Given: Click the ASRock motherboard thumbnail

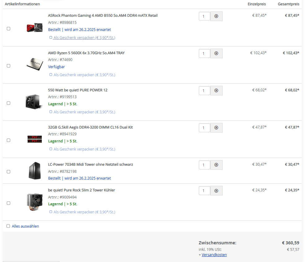Looking at the screenshot, I should pos(35,28).
